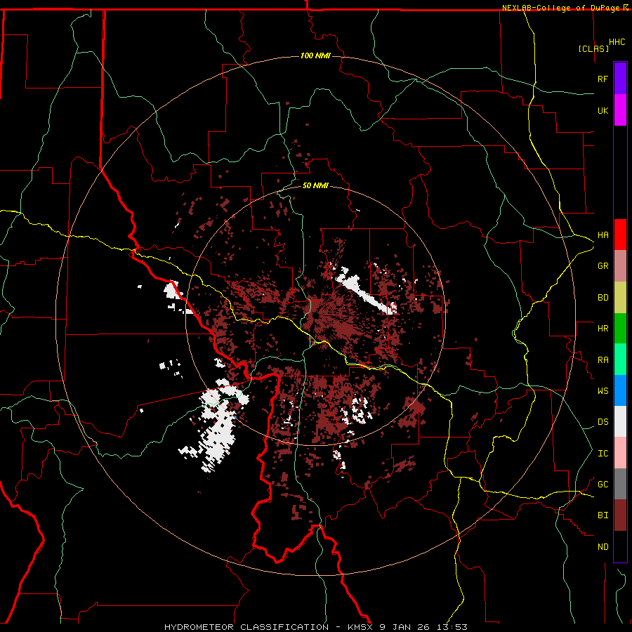This screenshot has height=632, width=632.
Task: Click the BD yellow legend swatch
Action: click(620, 298)
